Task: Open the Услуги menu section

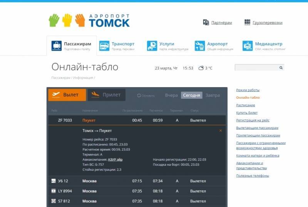Action: pos(167,44)
